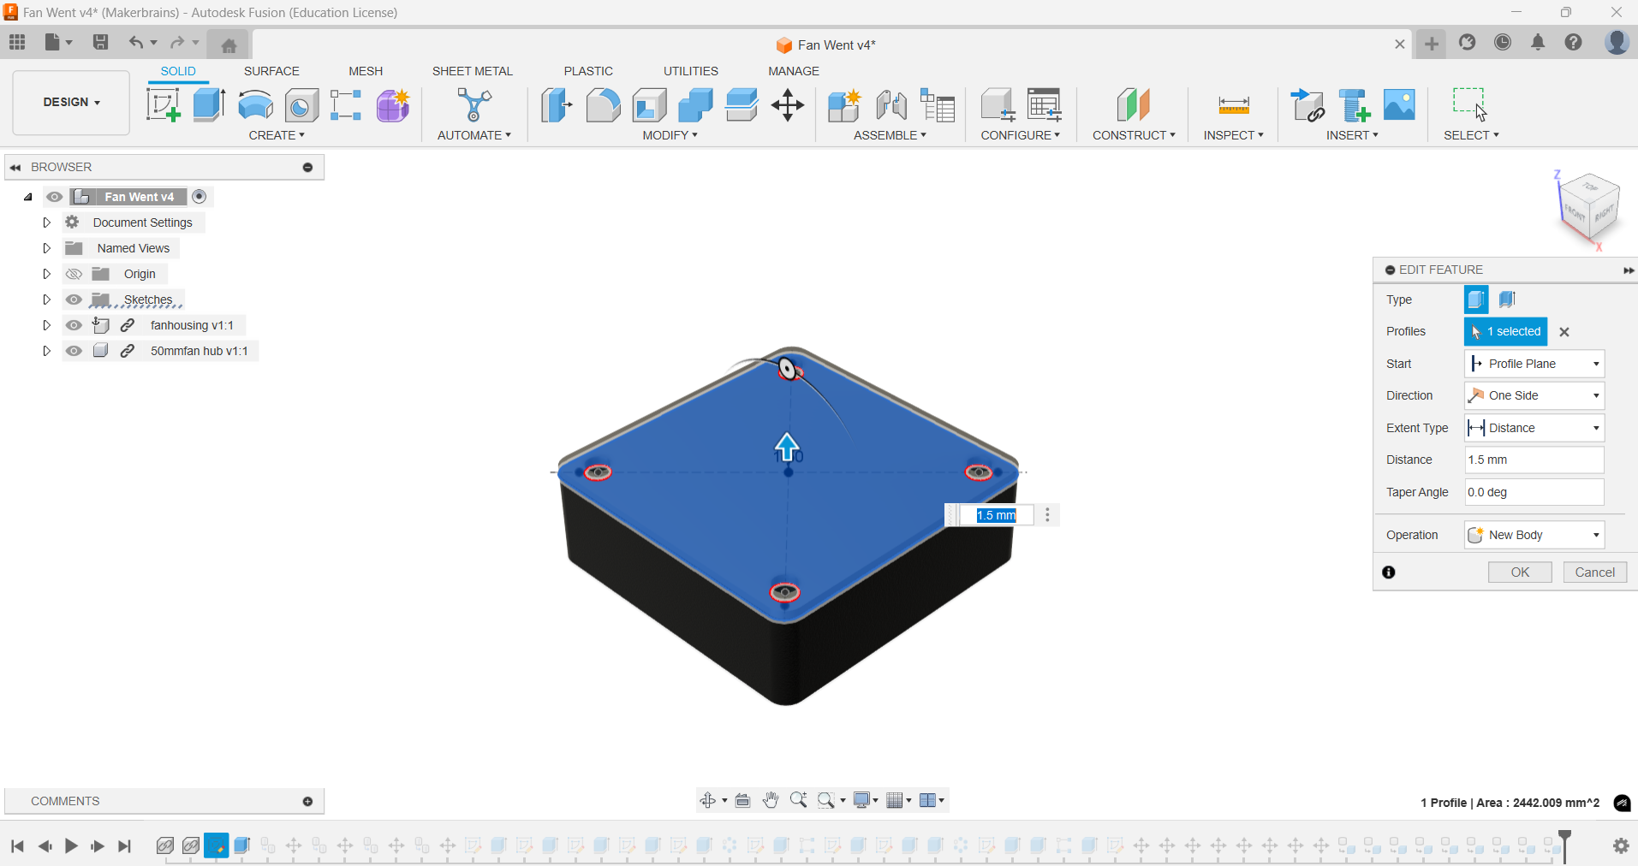Create a New Component
This screenshot has height=866, width=1638.
(843, 104)
